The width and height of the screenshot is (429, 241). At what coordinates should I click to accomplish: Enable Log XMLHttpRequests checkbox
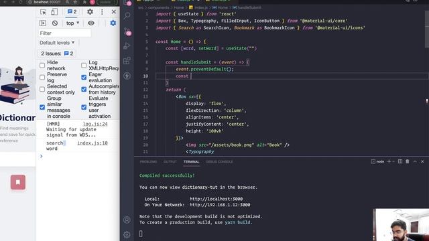coord(84,66)
